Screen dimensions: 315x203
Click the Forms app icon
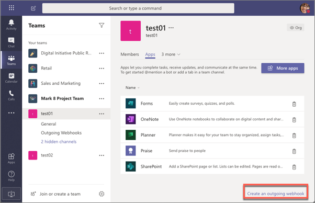[131, 104]
